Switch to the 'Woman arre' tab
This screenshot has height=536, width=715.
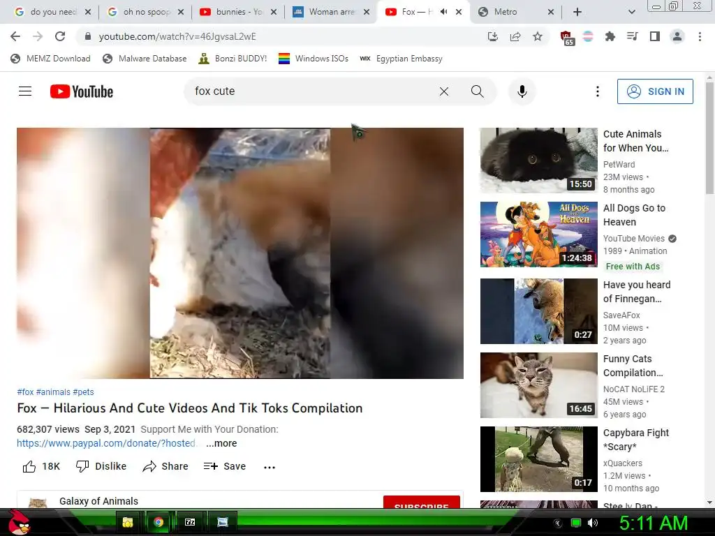(x=330, y=12)
